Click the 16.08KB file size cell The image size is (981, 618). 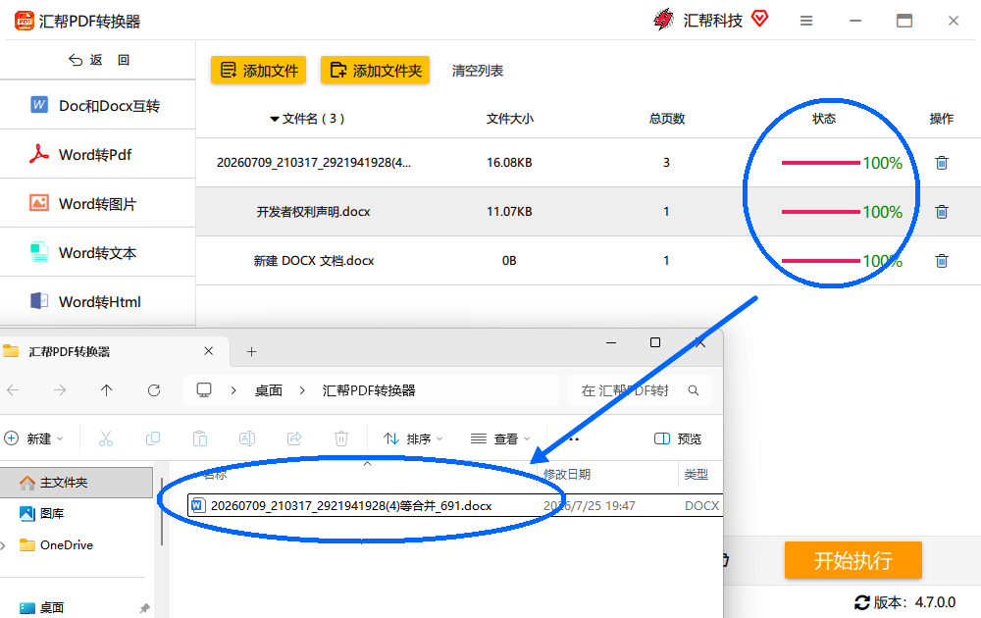509,163
